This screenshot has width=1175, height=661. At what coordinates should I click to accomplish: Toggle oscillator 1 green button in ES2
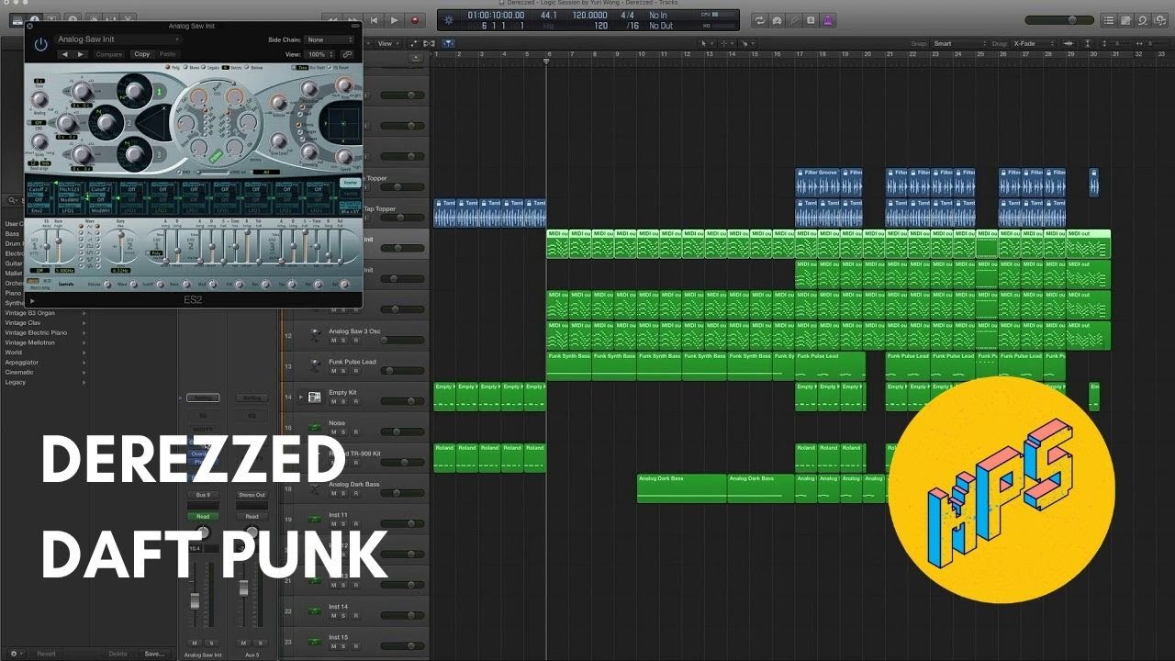tap(158, 91)
